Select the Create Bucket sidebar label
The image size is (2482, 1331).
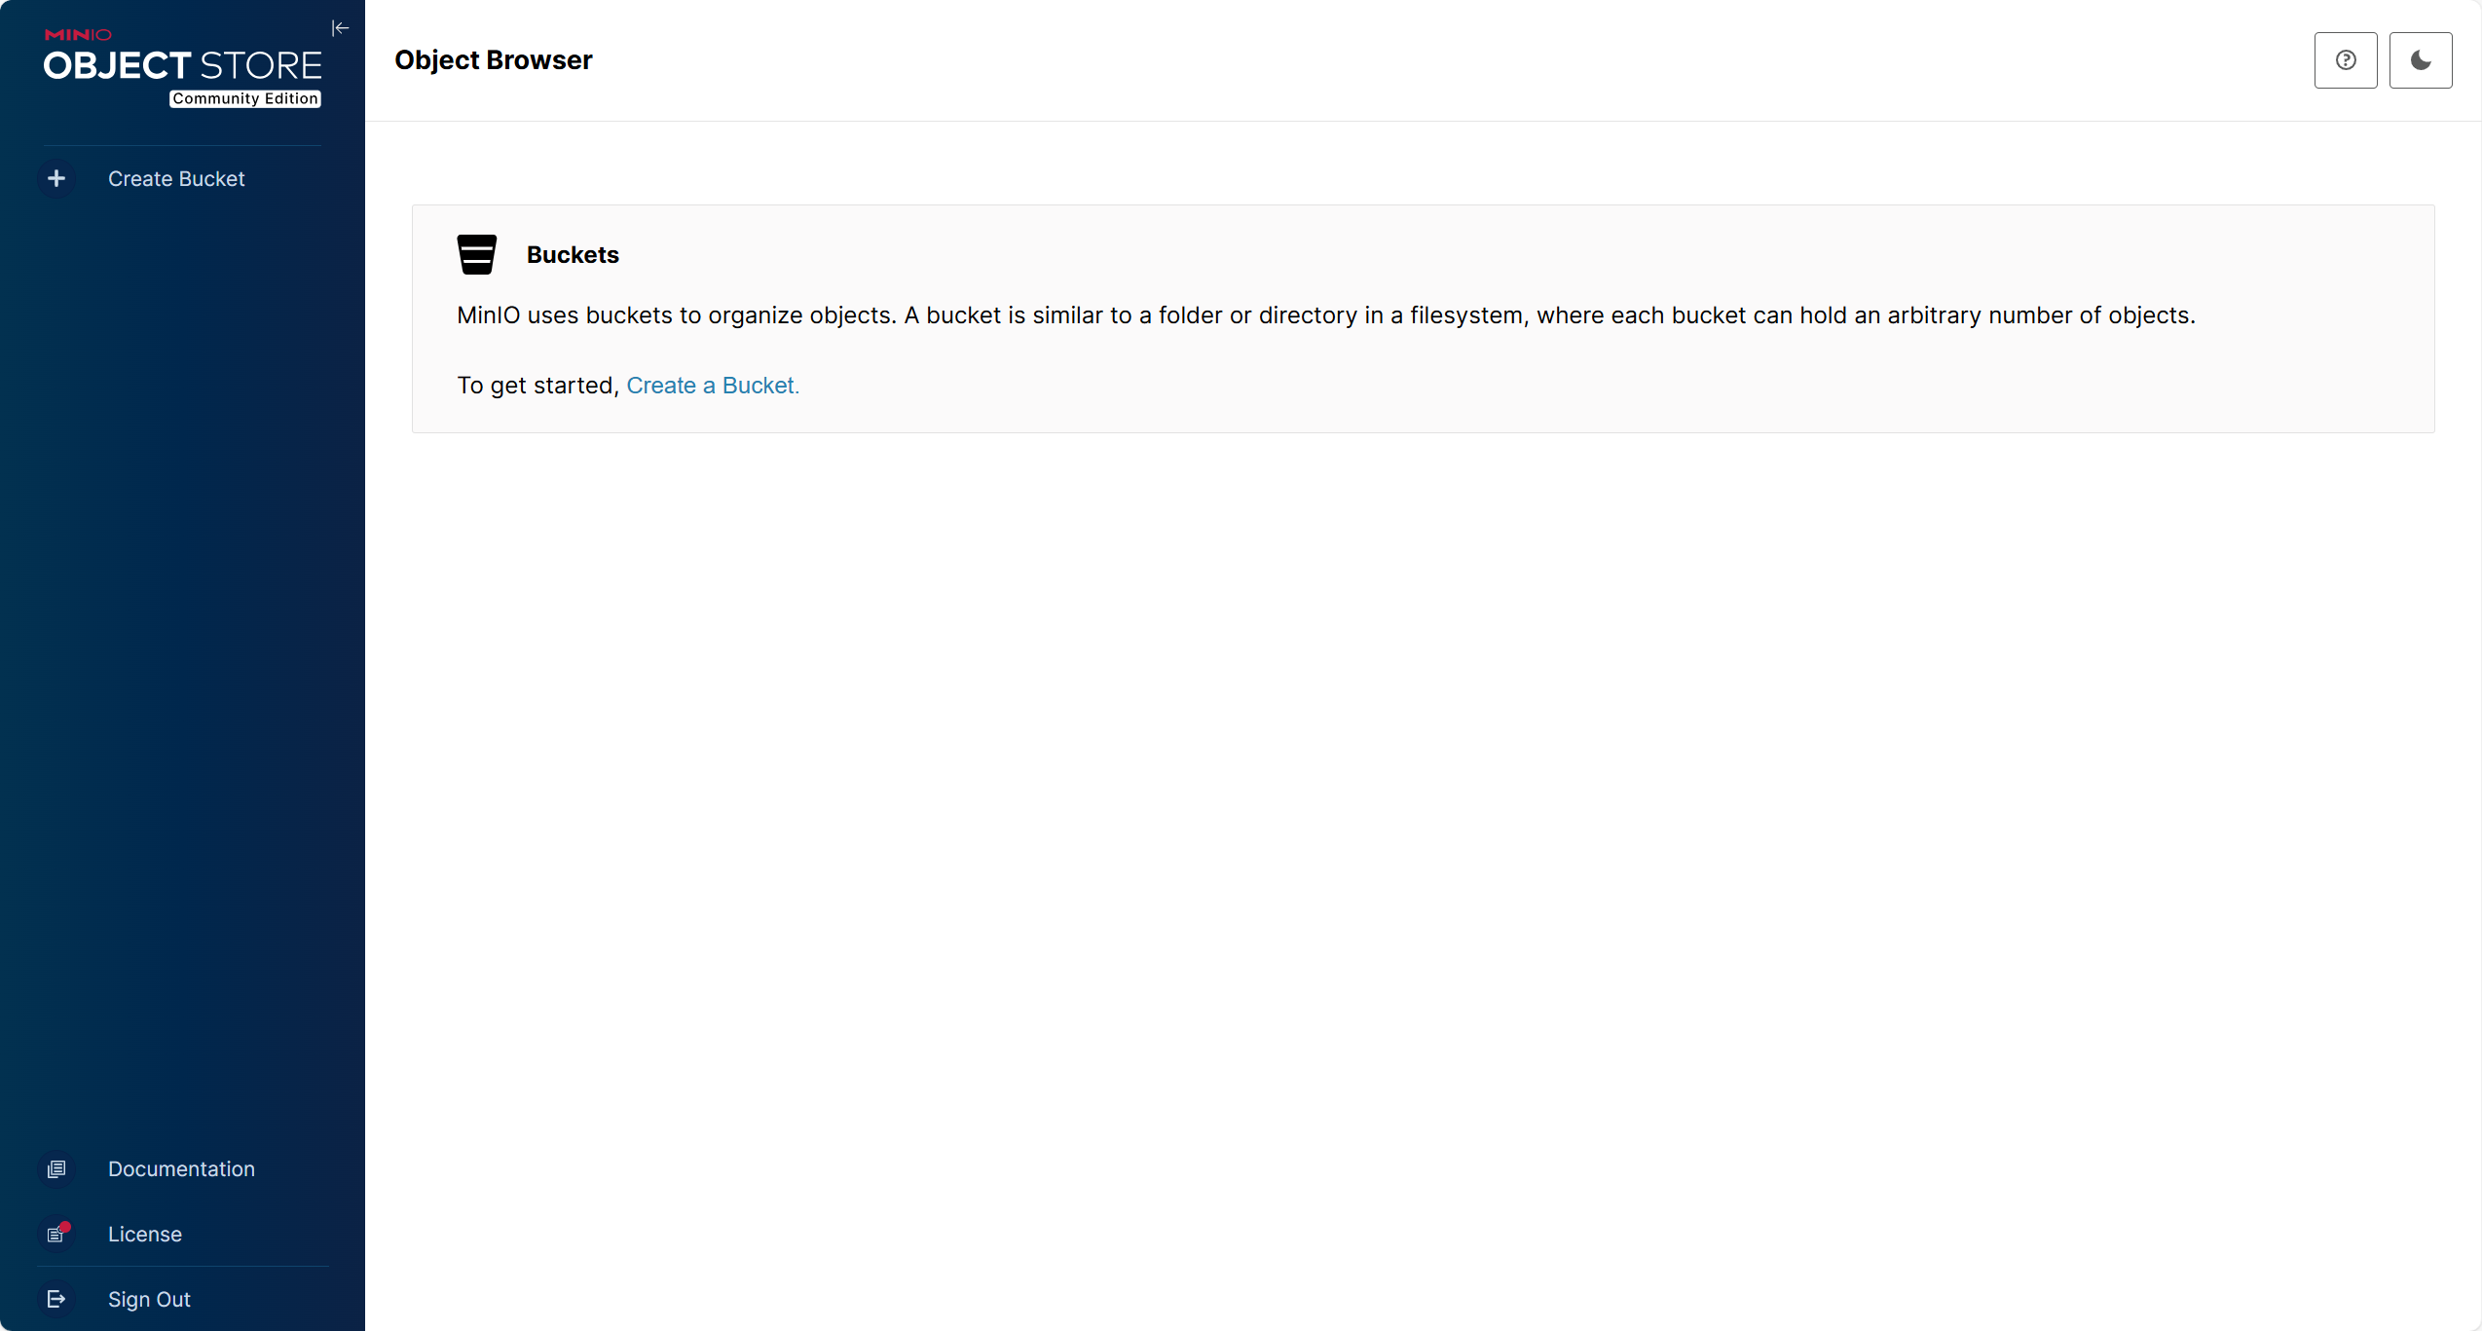(x=176, y=179)
